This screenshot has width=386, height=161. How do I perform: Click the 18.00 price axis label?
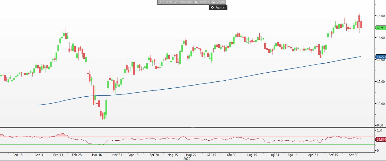pyautogui.click(x=381, y=16)
